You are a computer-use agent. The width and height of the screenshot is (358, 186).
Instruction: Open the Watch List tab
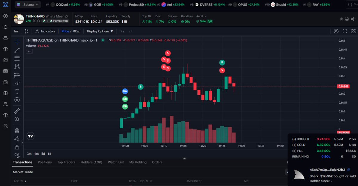pyautogui.click(x=116, y=162)
